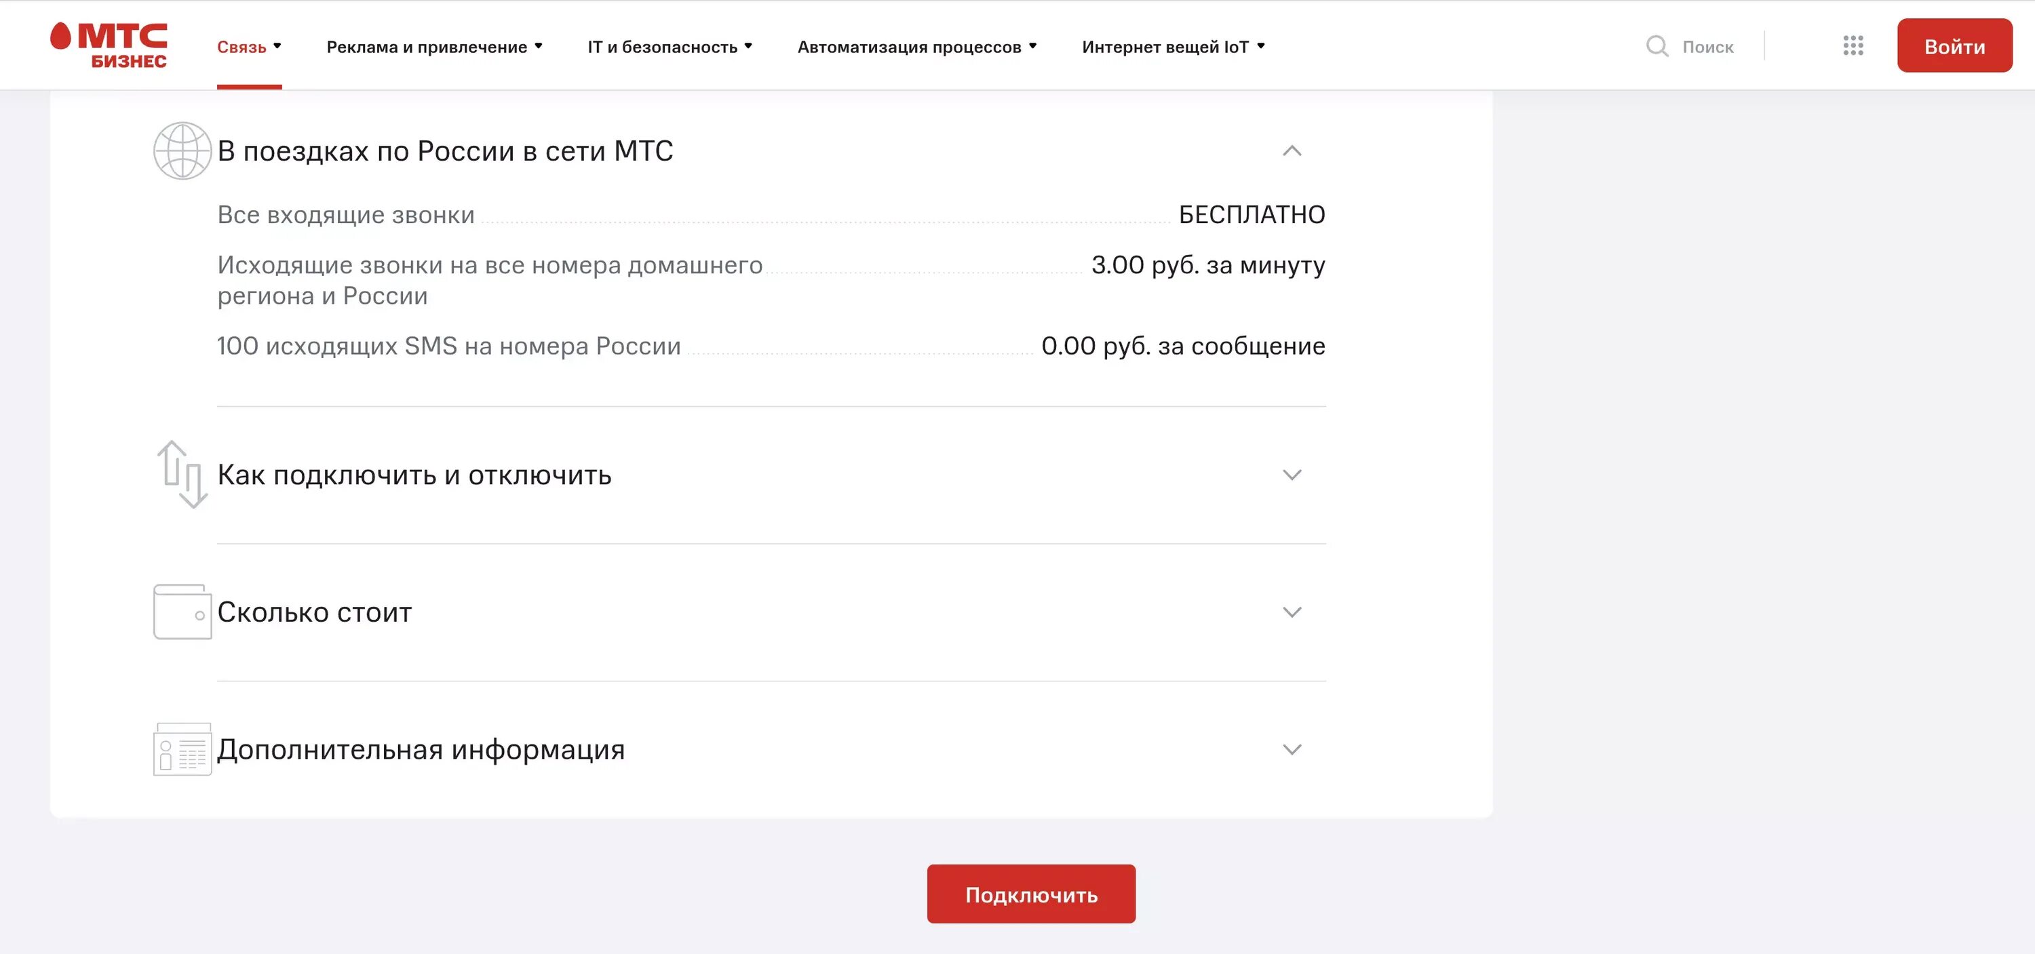Open the apps grid menu icon
Viewport: 2035px width, 954px height.
[x=1853, y=46]
